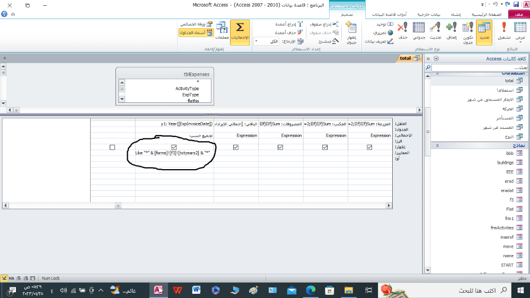Screen dimensions: 530x298
Task: Click إدراج أعمدة insert columns
Action: click(x=289, y=24)
